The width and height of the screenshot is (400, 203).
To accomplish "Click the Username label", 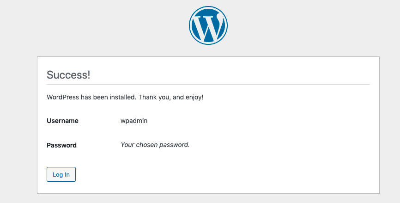I will tap(62, 121).
